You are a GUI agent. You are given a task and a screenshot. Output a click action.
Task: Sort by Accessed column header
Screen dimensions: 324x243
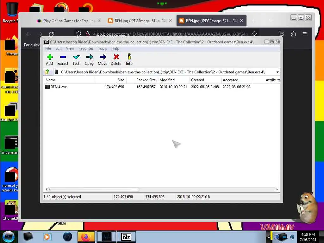237,80
